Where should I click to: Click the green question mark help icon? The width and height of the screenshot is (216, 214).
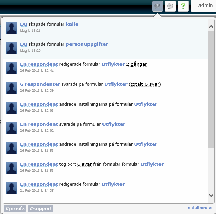(183, 6)
